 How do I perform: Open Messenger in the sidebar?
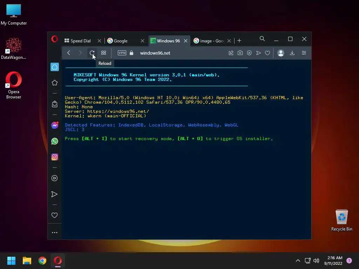click(x=54, y=125)
